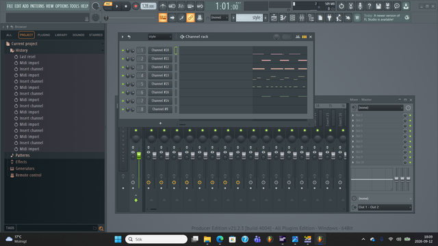Open the FILE menu
This screenshot has width=438, height=246.
coord(10,6)
